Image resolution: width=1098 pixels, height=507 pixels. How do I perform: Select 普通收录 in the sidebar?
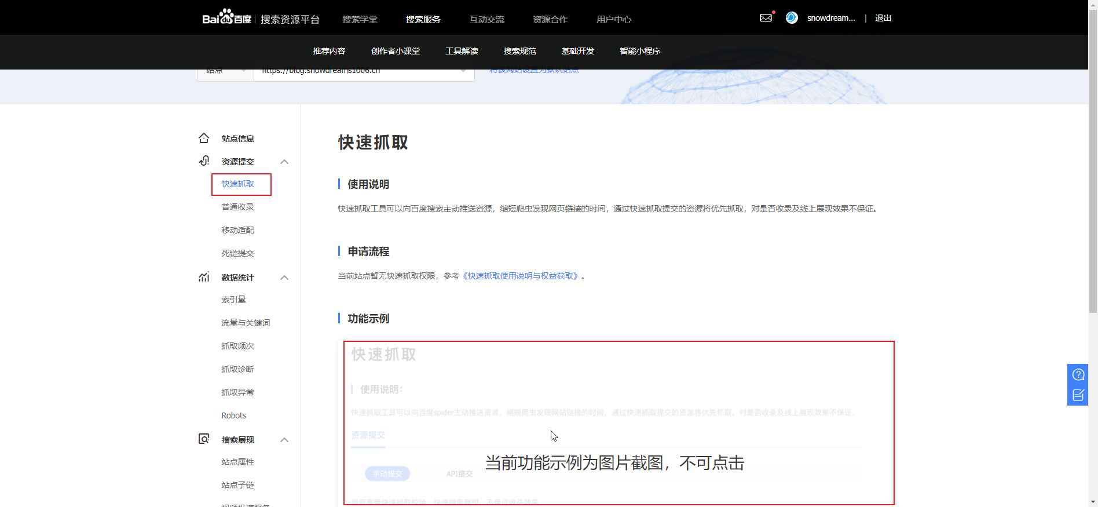pyautogui.click(x=237, y=207)
